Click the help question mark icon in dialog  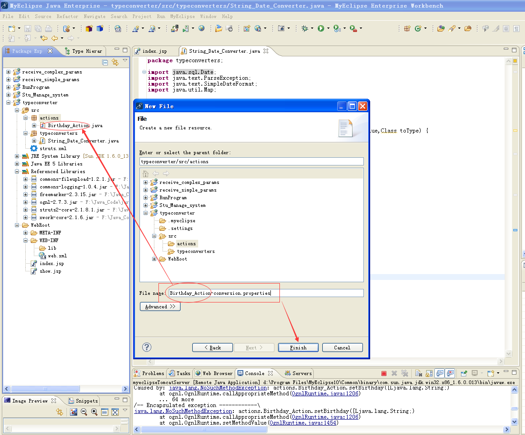coord(147,347)
